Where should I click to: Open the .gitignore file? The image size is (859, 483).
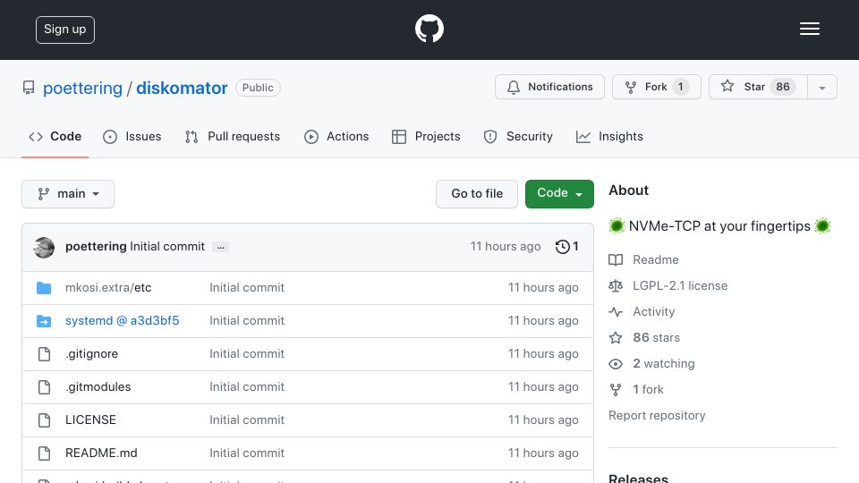[x=91, y=354]
